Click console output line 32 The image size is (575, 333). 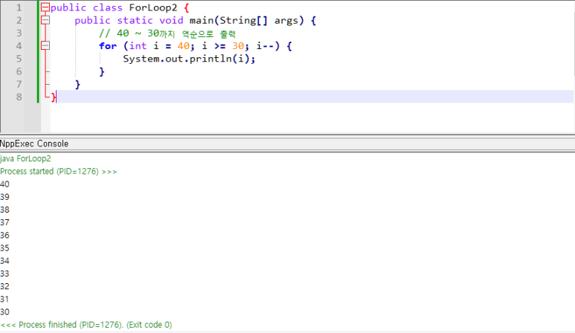coord(4,286)
